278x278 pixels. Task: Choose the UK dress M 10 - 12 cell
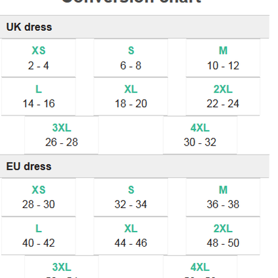[223, 58]
